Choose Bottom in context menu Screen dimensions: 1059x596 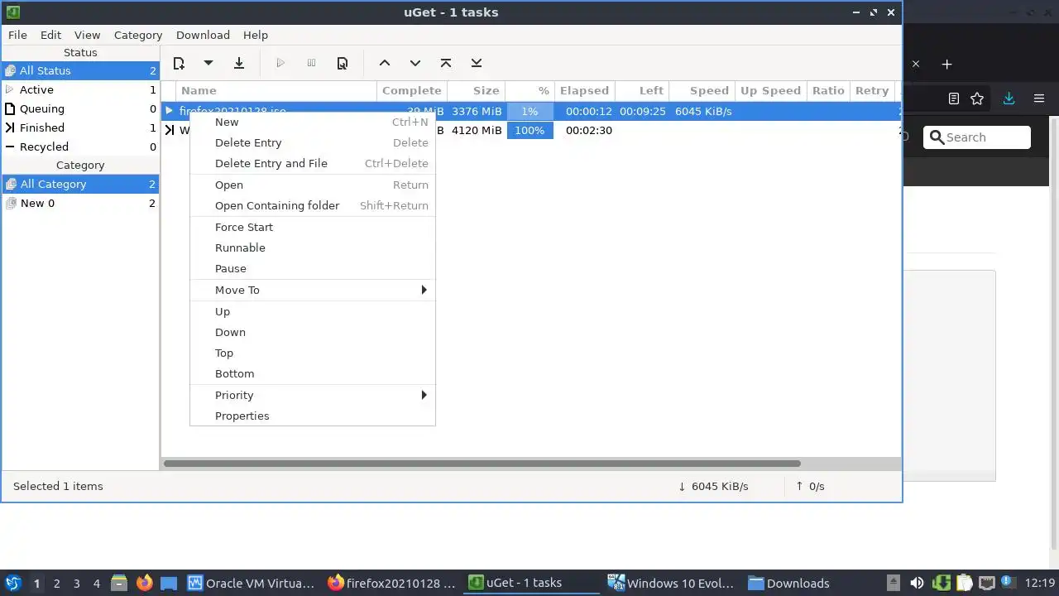pos(313,373)
